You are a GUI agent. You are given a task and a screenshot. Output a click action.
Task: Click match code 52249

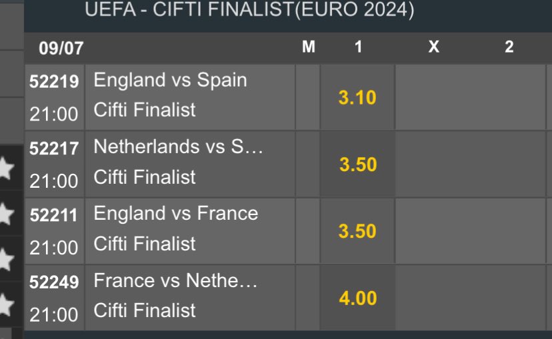(x=55, y=282)
